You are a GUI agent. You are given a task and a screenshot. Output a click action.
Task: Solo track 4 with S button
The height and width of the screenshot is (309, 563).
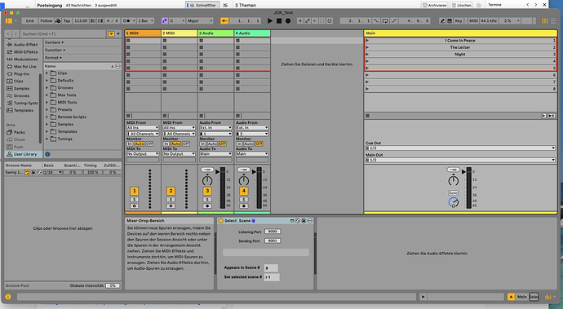click(x=244, y=200)
